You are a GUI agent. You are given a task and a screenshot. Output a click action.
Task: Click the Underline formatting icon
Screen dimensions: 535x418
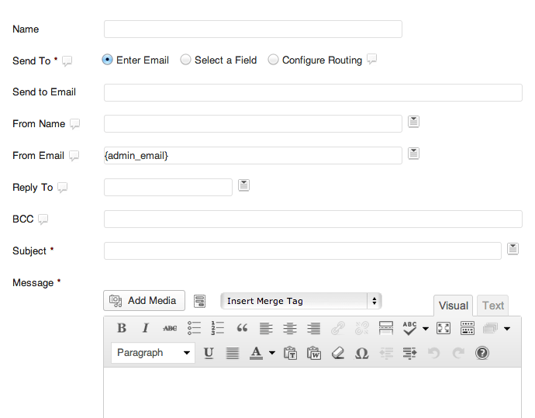pyautogui.click(x=209, y=353)
